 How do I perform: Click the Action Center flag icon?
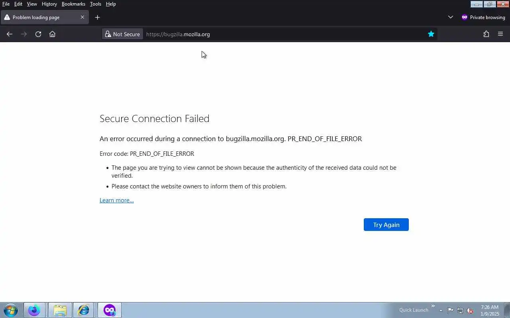pyautogui.click(x=450, y=310)
